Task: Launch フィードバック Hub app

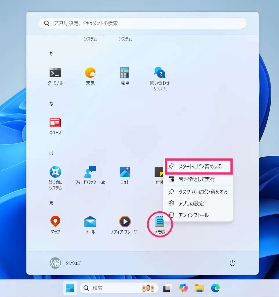Action: tap(90, 175)
